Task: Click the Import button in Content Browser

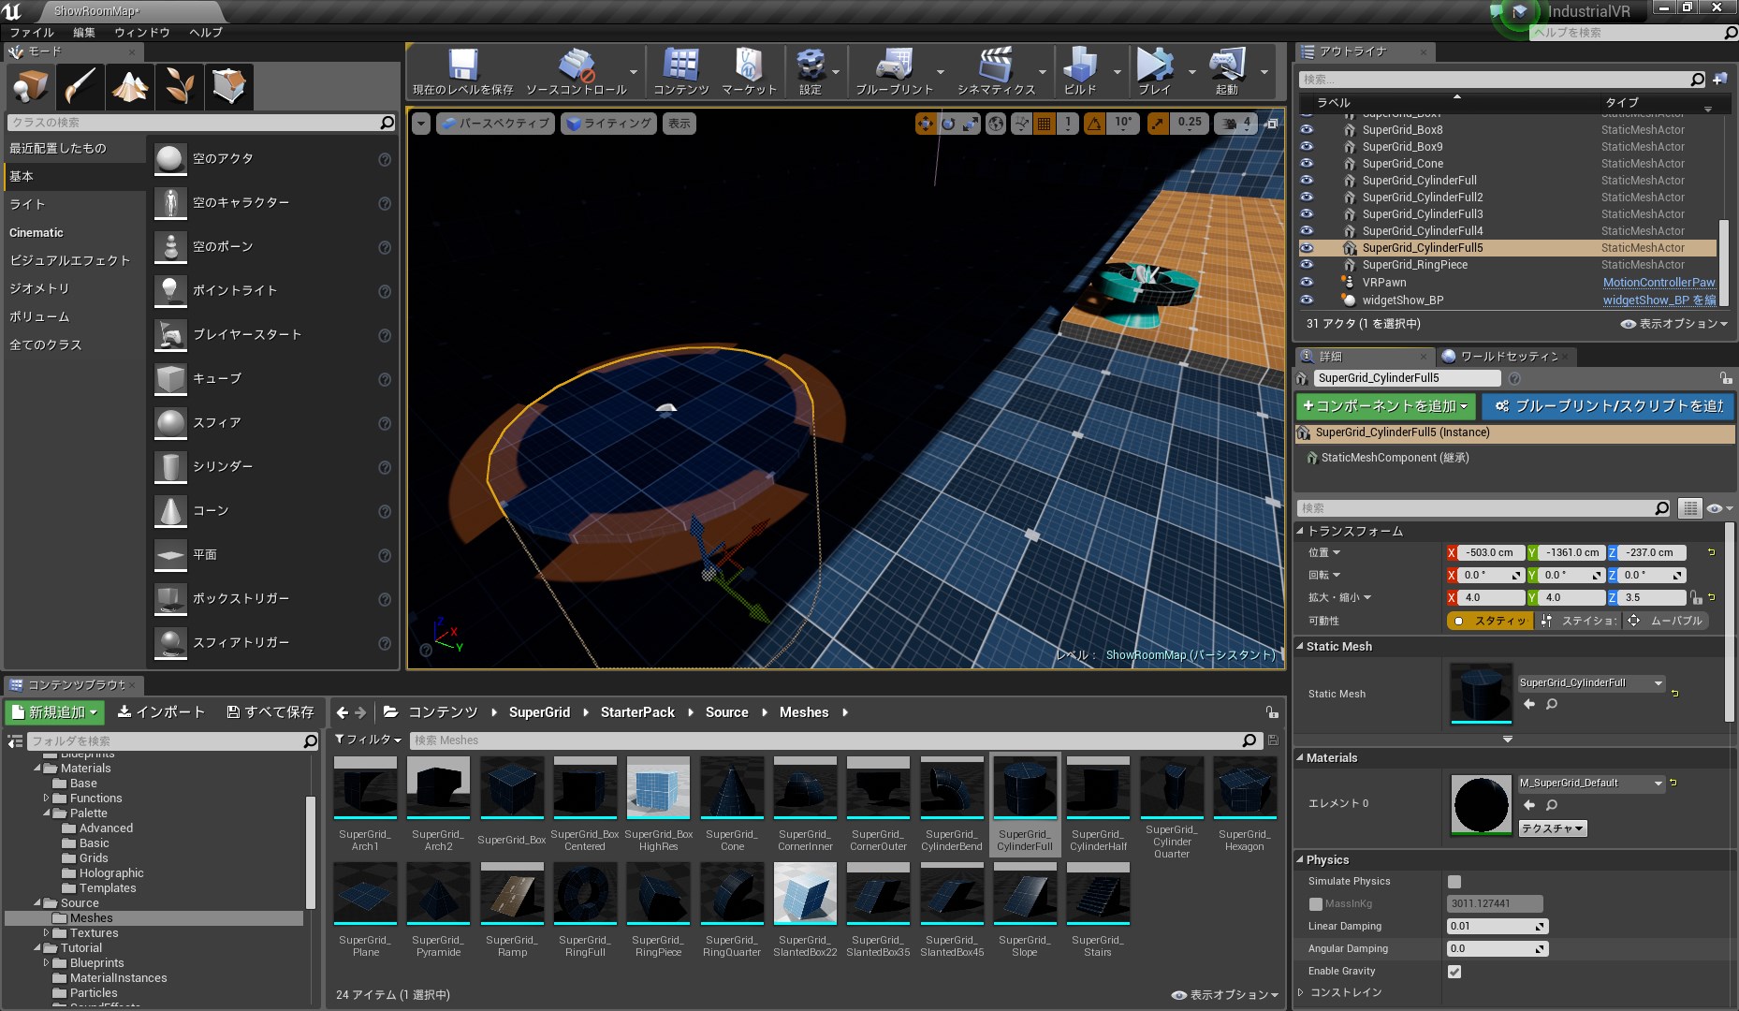Action: (161, 712)
